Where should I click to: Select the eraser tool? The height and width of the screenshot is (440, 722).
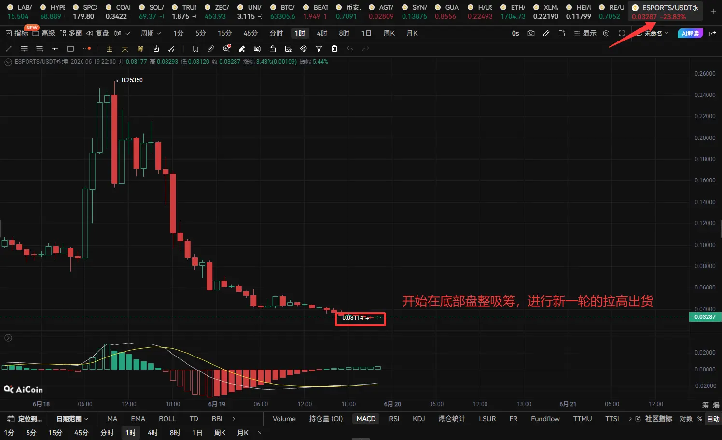[242, 49]
